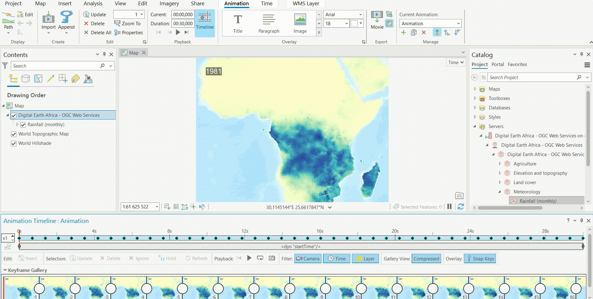
Task: Enable the Camera filter in Animation Timeline
Action: (x=308, y=259)
